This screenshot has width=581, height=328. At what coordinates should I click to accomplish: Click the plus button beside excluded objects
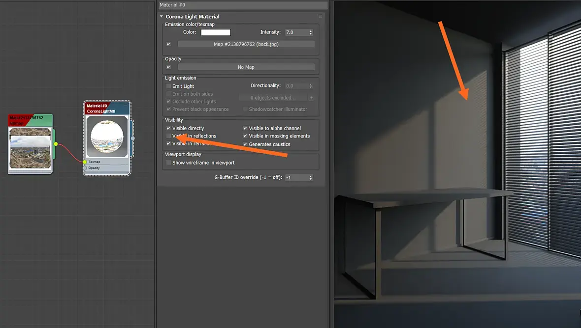pos(312,98)
